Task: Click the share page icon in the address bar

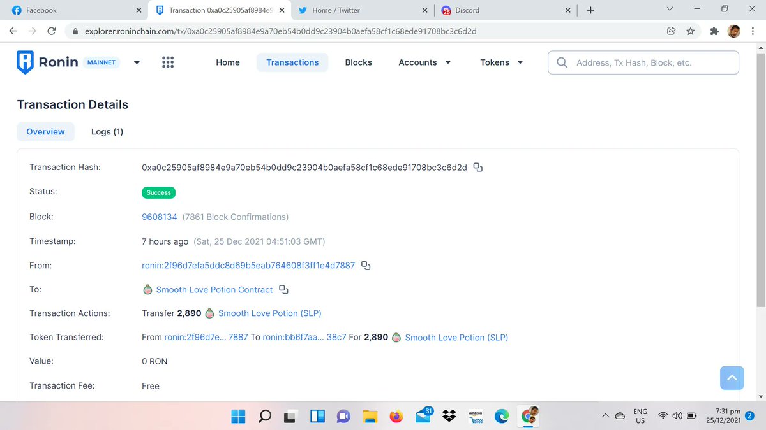Action: click(x=671, y=31)
